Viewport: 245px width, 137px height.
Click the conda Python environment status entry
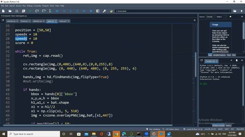(193, 129)
